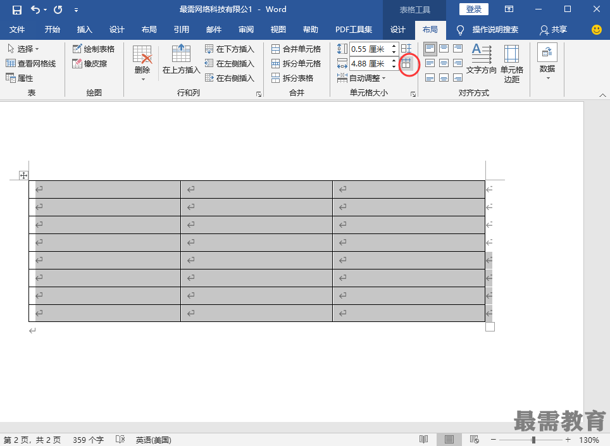610x446 pixels.
Task: Select align center left
Action: coord(430,63)
